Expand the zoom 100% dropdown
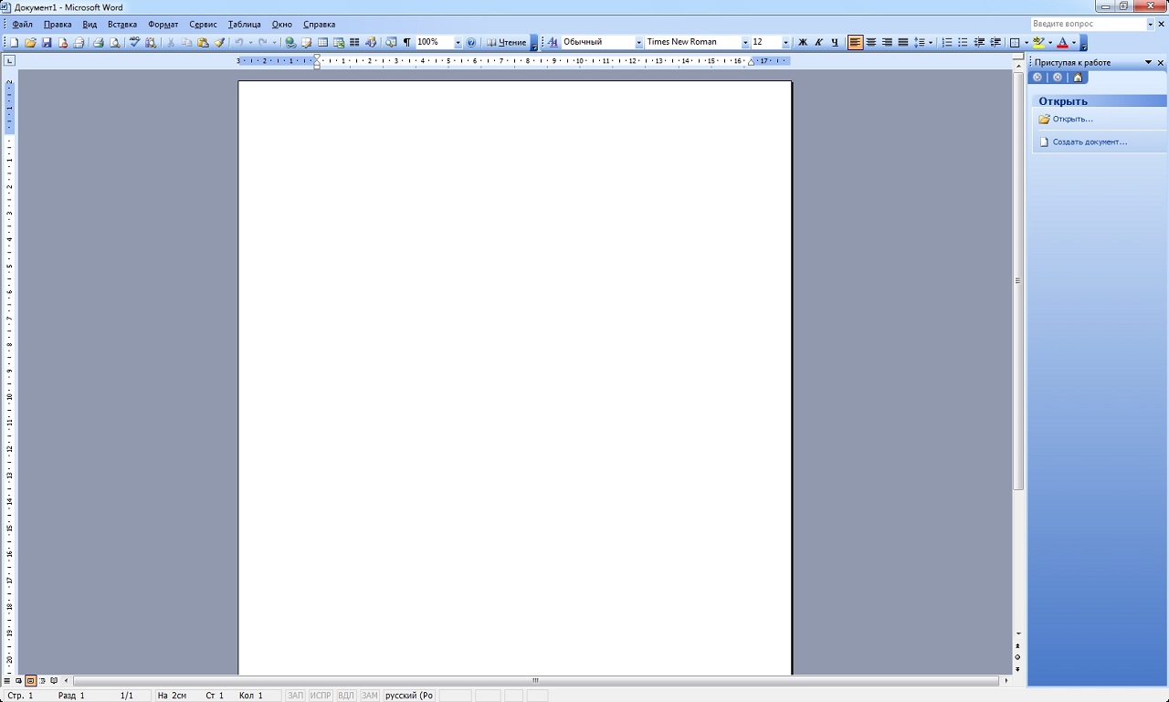Viewport: 1169px width, 702px height. [458, 43]
